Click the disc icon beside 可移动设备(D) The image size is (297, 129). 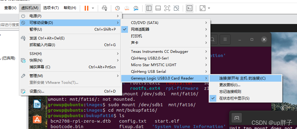(x=23, y=23)
